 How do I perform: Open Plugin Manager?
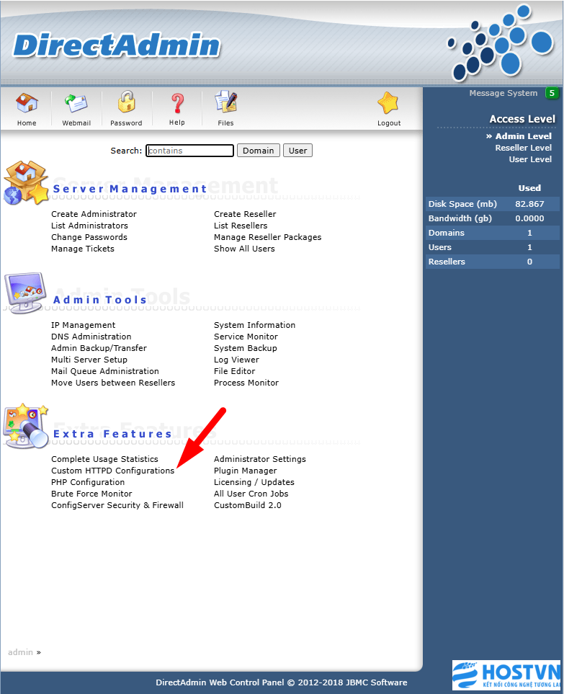click(246, 471)
